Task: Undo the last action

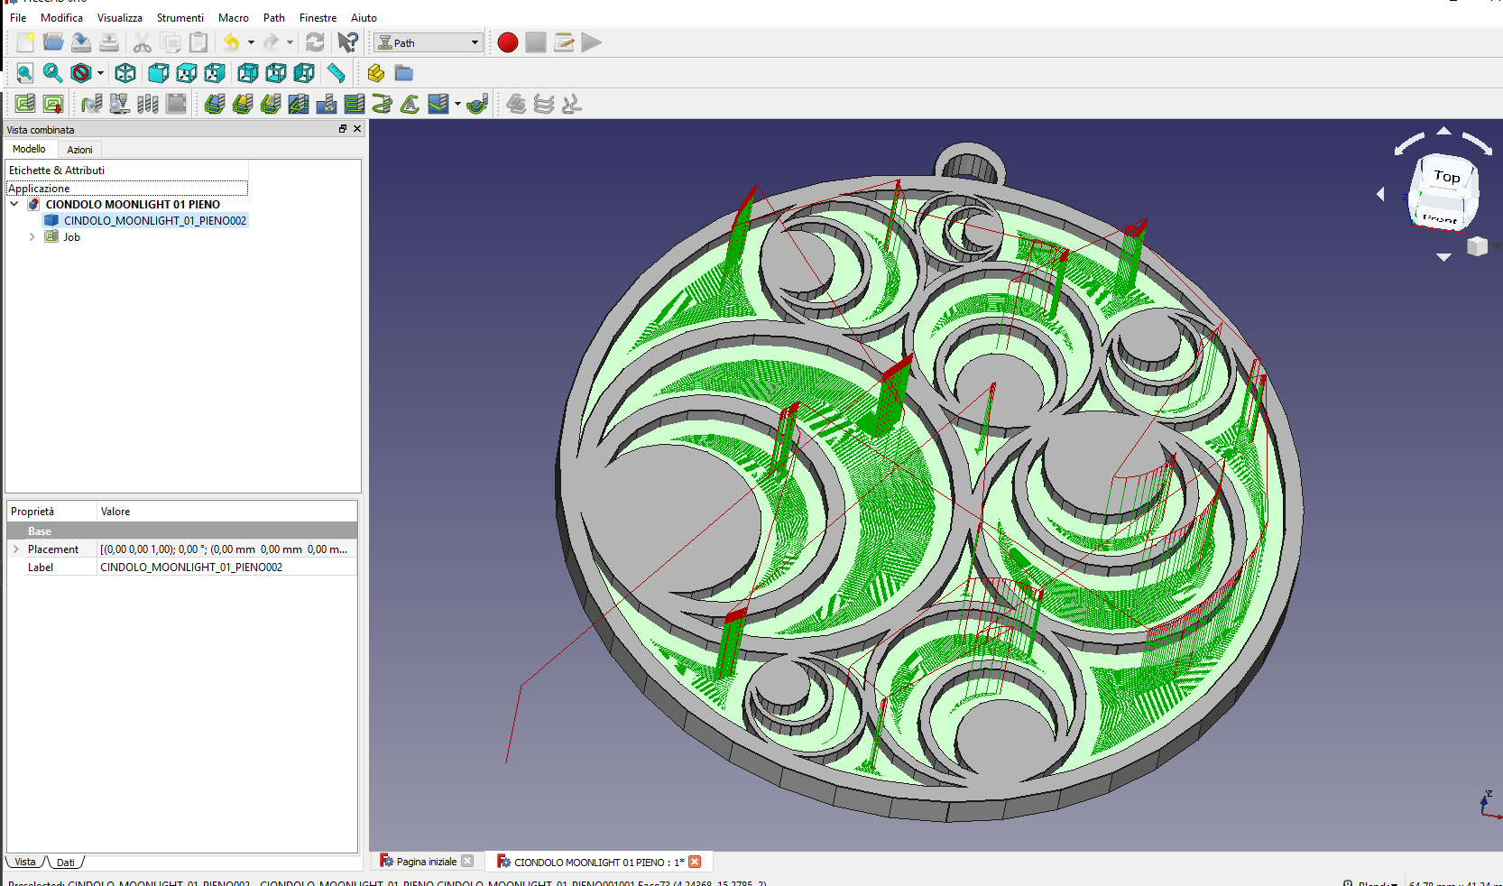Action: [x=232, y=42]
